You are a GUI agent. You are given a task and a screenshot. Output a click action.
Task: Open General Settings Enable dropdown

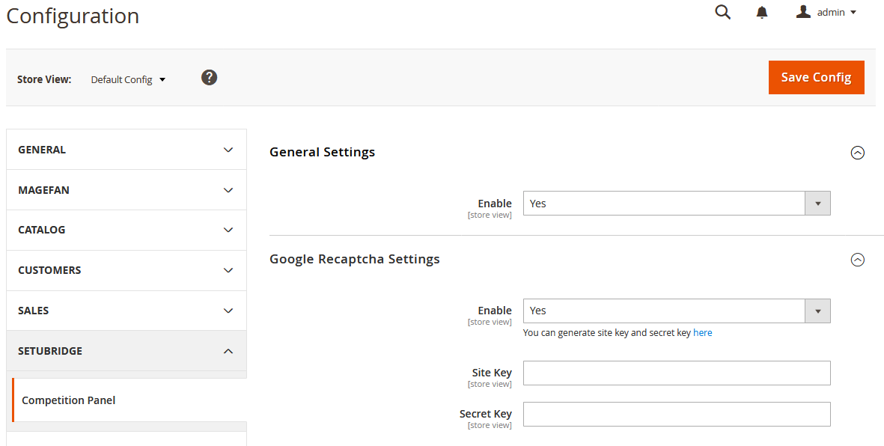click(x=676, y=204)
